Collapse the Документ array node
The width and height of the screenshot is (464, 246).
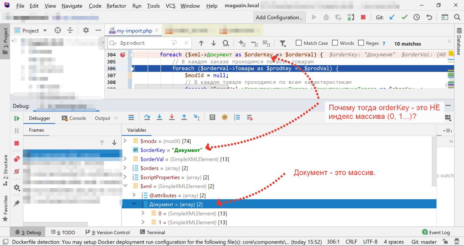[134, 204]
